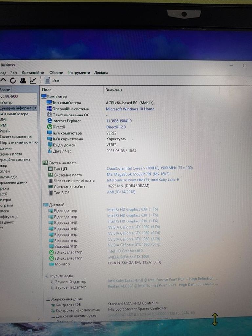Select the 16272 МБ (DDR4 SDRAM) value
252x336 pixels.
tap(128, 186)
